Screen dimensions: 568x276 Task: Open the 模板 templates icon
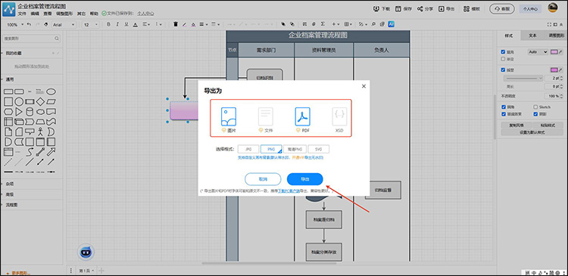pos(467,8)
